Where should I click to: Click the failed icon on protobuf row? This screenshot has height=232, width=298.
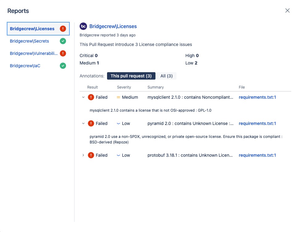pos(91,155)
